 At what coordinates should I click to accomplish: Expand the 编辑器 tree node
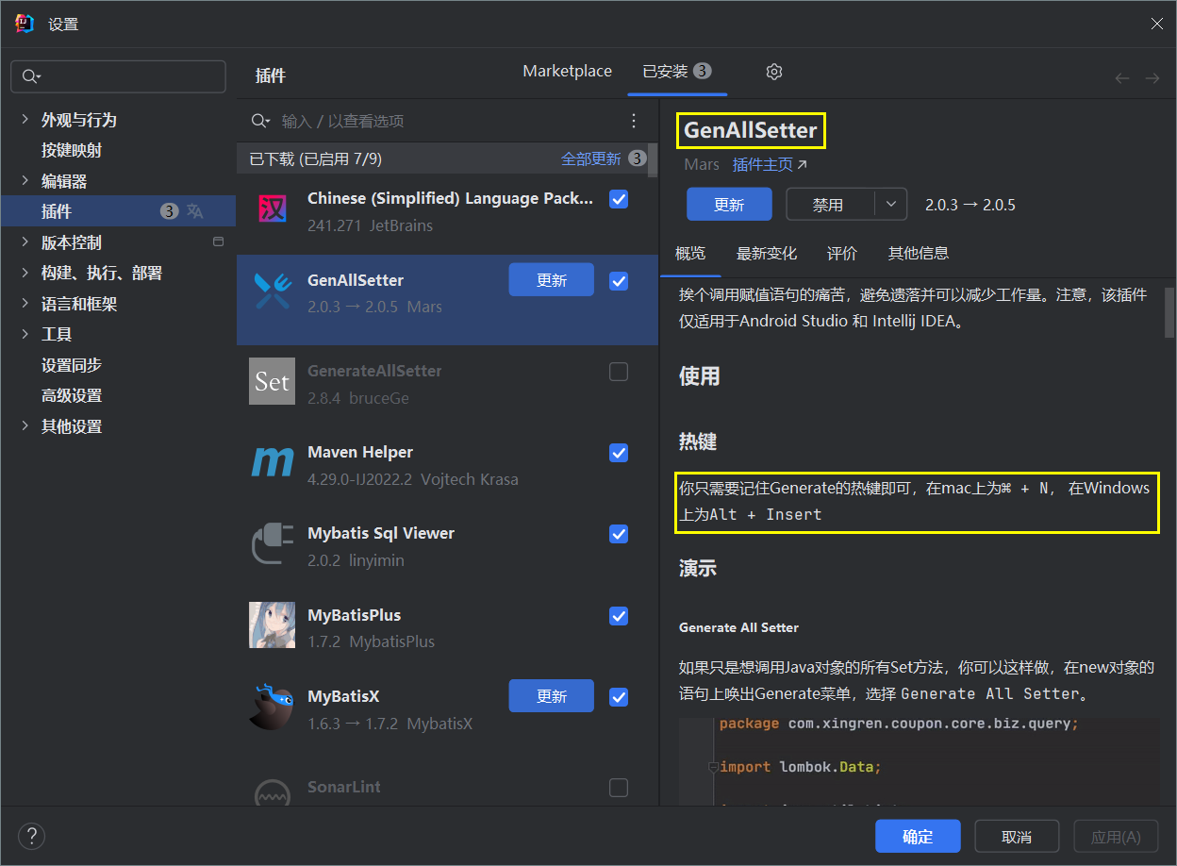25,180
